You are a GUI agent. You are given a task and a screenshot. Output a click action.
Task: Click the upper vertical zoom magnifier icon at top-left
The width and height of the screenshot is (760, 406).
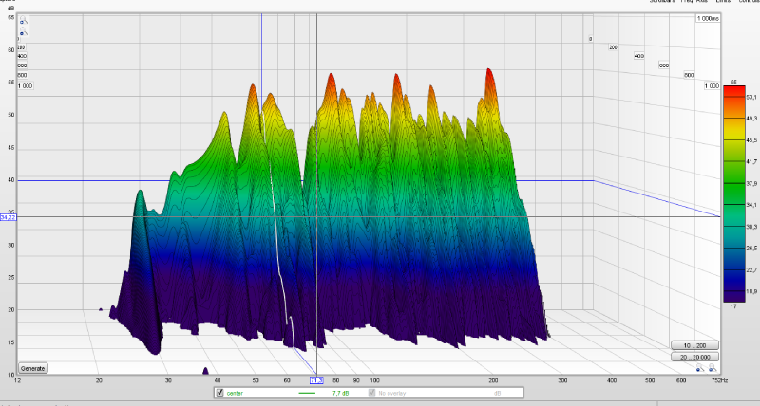pos(23,20)
